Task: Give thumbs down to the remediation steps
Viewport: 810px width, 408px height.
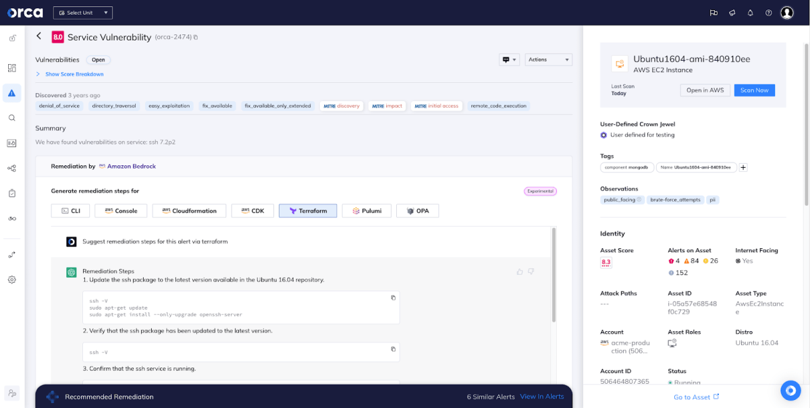Action: click(x=531, y=272)
